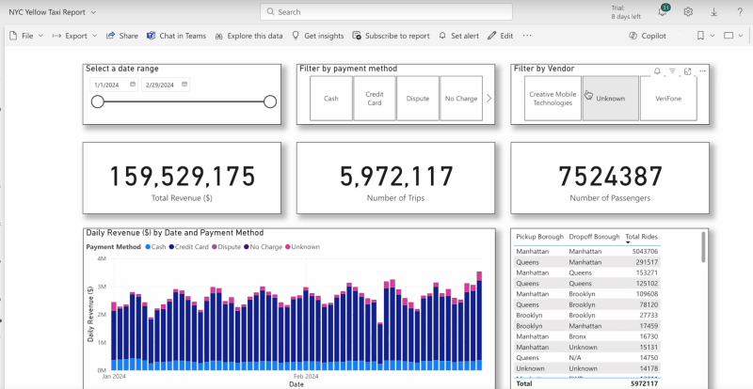This screenshot has width=753, height=389.
Task: Open the help question mark
Action: click(x=740, y=12)
